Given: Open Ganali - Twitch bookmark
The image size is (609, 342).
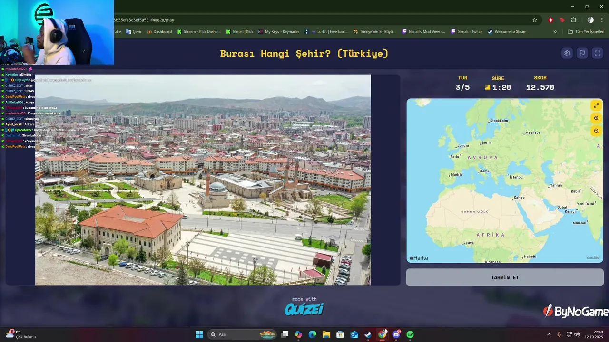Looking at the screenshot, I should tap(466, 32).
